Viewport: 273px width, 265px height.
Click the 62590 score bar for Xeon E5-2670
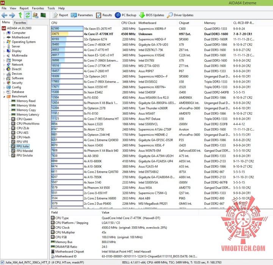click(67, 28)
